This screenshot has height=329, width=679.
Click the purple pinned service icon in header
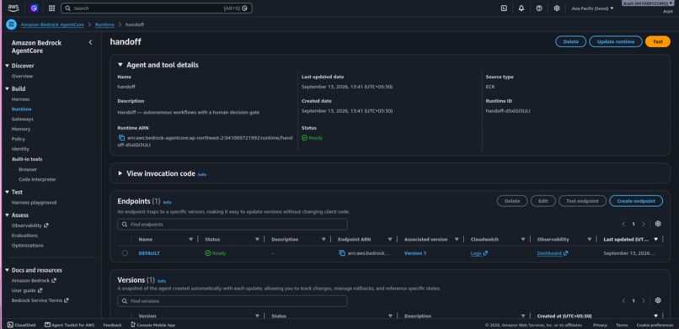(35, 8)
